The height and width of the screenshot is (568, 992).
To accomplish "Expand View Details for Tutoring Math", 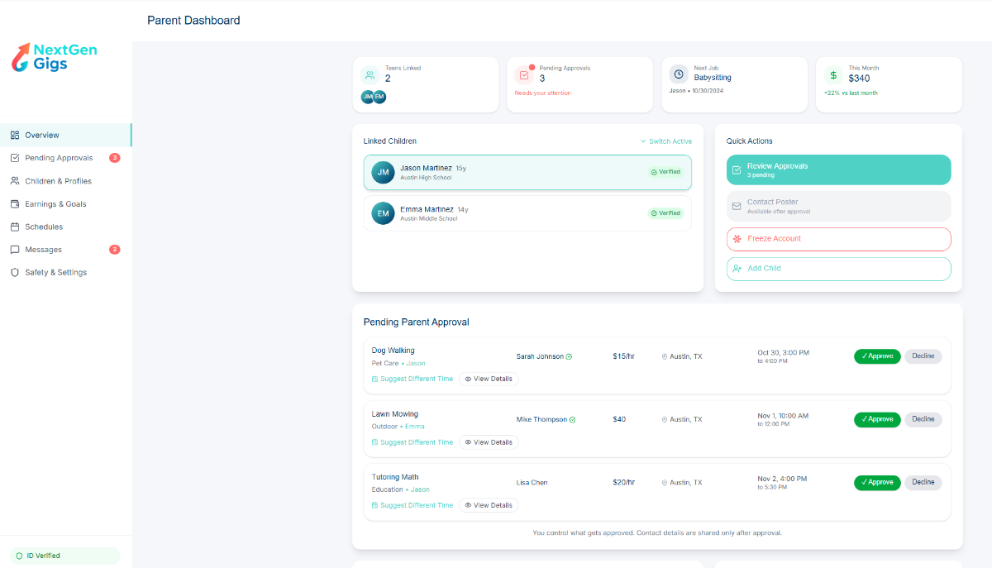I will (489, 504).
